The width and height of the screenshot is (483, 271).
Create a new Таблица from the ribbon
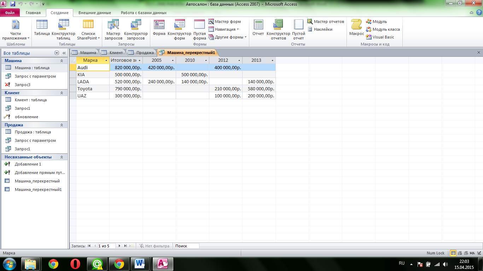[42, 28]
